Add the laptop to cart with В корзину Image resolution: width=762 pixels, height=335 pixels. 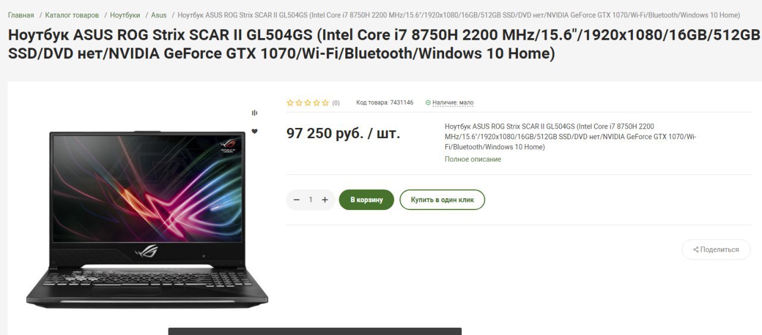pyautogui.click(x=367, y=200)
